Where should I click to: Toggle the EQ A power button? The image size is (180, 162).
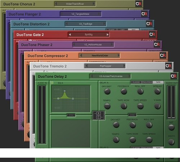pos(52,83)
